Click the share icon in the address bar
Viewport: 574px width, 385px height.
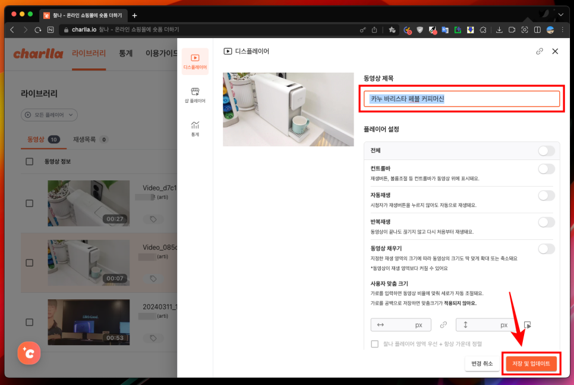pyautogui.click(x=374, y=30)
